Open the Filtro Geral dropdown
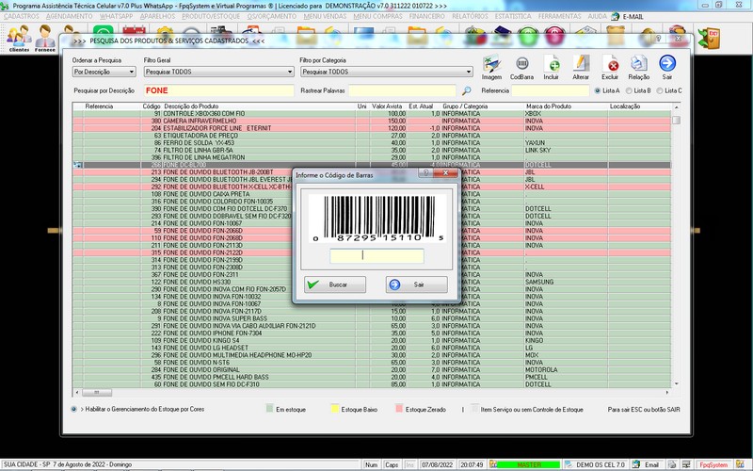This screenshot has width=753, height=471. [218, 72]
